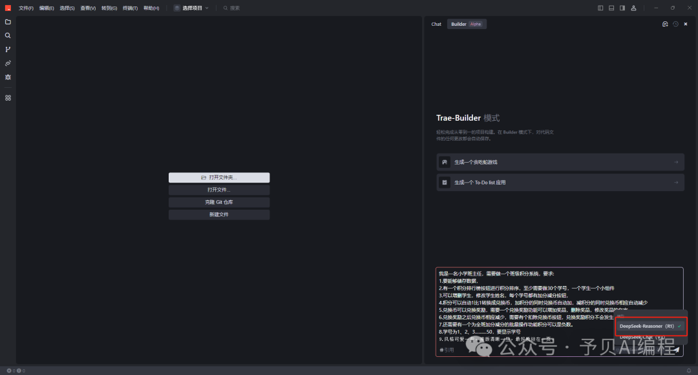The height and width of the screenshot is (375, 698).
Task: Click the send paper-plane icon
Action: click(677, 350)
